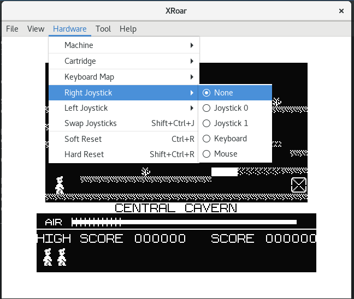354x299 pixels.
Task: Select Joystick 0 radio option
Action: 235,108
